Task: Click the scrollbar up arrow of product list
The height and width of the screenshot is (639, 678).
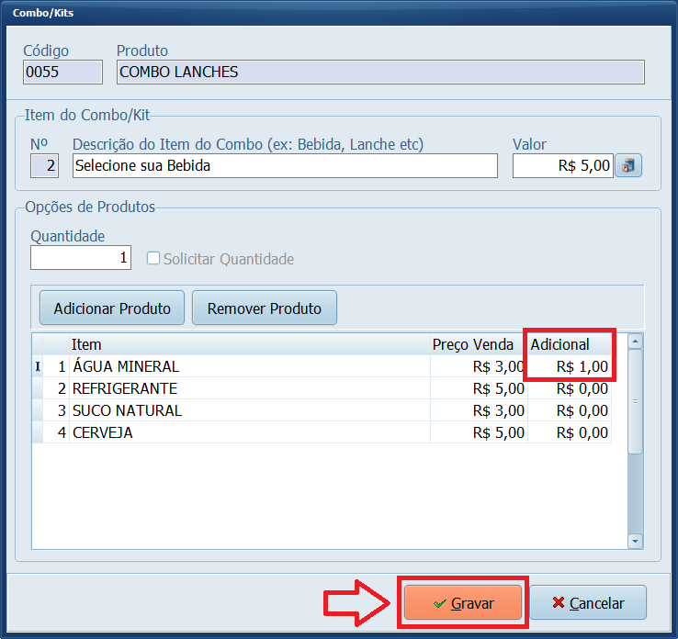Action: tap(635, 342)
